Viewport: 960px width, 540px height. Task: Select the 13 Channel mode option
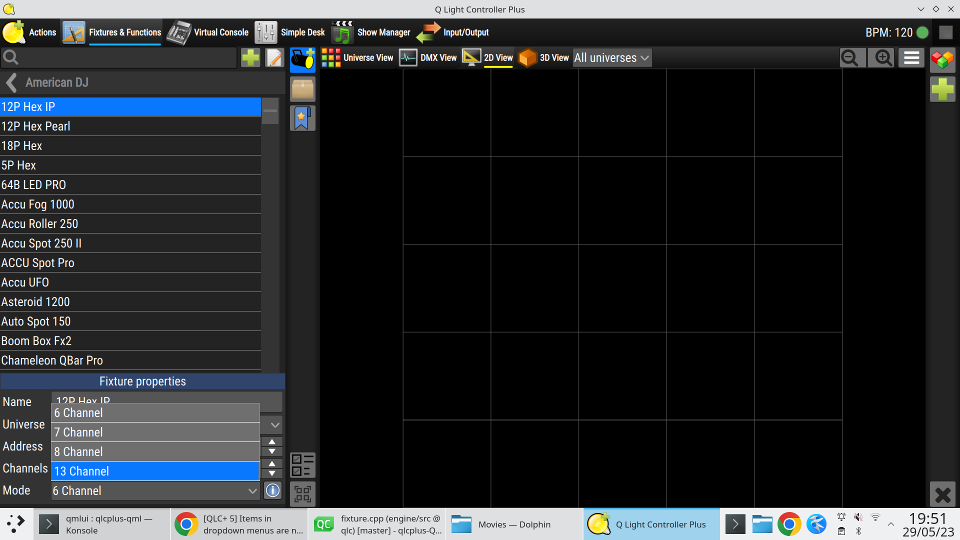point(155,470)
